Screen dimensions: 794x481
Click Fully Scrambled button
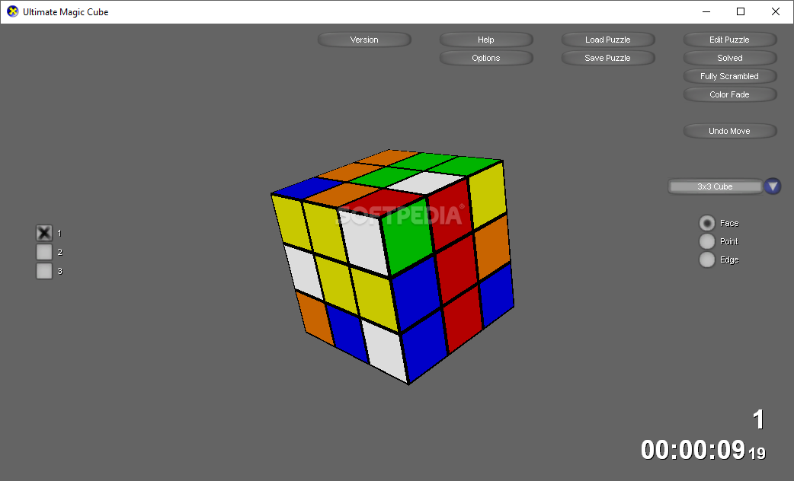(x=730, y=76)
